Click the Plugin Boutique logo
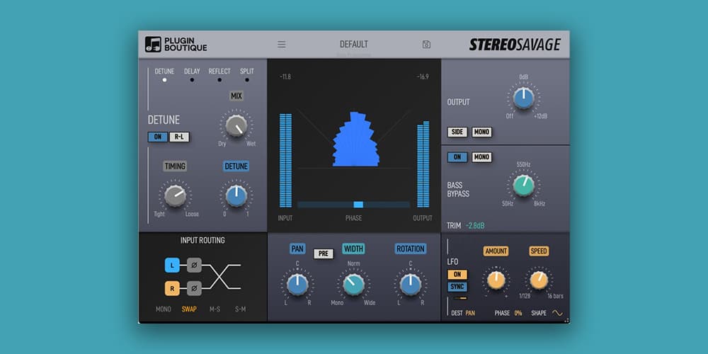This screenshot has height=354, width=708. coord(176,44)
